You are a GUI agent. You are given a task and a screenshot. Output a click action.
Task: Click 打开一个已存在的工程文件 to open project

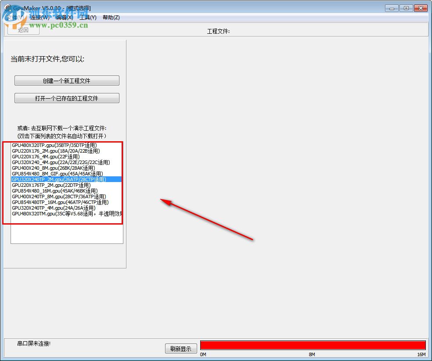pyautogui.click(x=67, y=97)
